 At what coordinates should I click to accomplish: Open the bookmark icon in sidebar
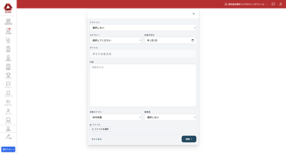point(8,94)
